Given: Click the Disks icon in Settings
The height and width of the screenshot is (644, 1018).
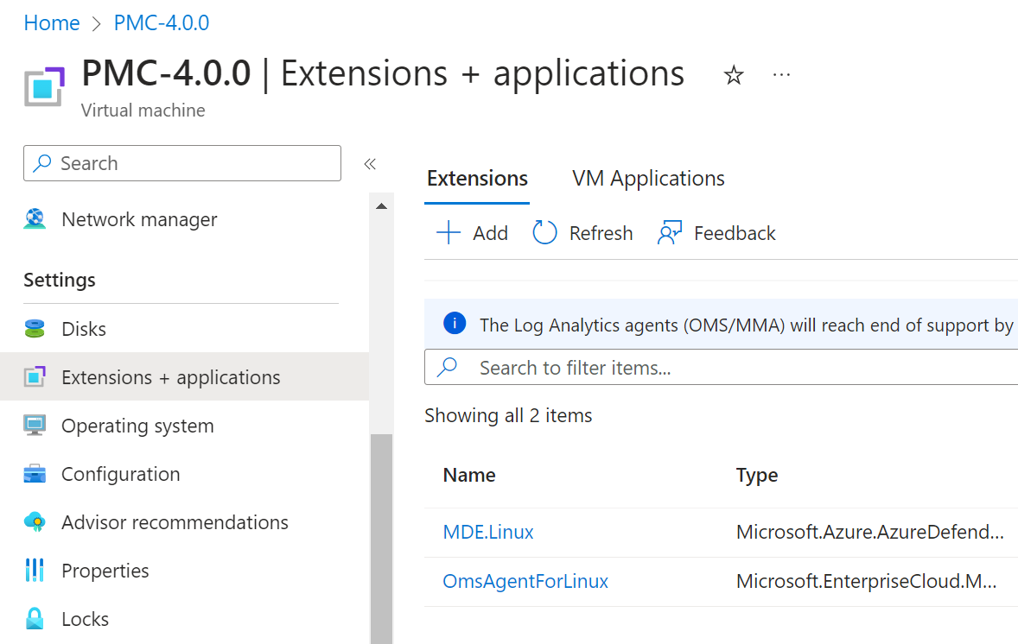Looking at the screenshot, I should point(35,329).
